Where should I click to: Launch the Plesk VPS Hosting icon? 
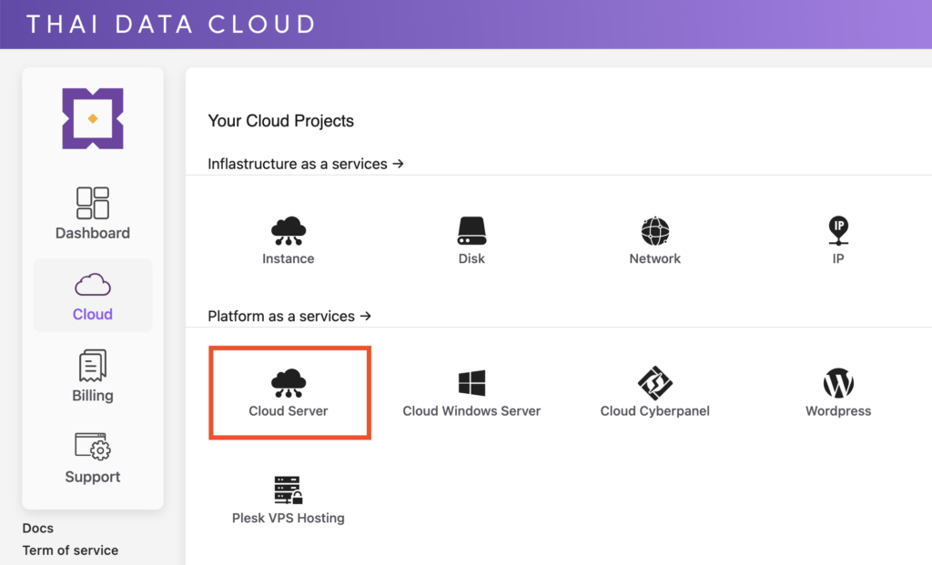click(289, 490)
